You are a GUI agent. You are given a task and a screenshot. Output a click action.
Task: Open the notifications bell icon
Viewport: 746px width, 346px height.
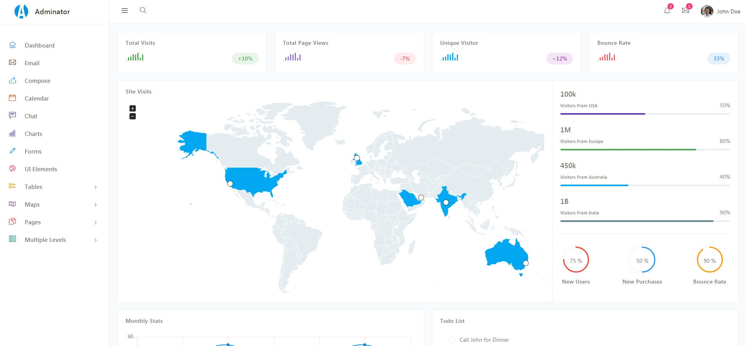point(667,11)
